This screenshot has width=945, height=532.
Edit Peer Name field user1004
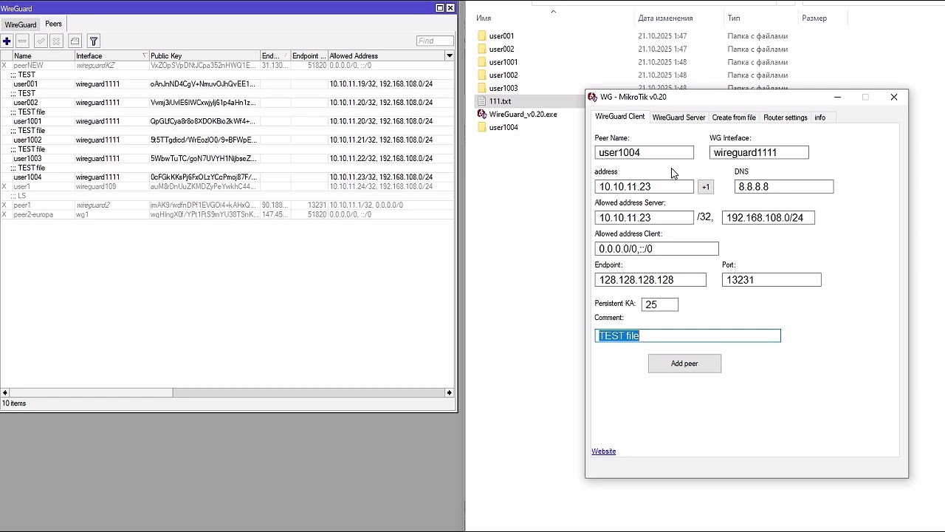(644, 152)
